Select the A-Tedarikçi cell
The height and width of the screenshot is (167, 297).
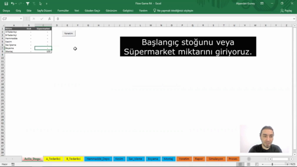tap(14, 32)
